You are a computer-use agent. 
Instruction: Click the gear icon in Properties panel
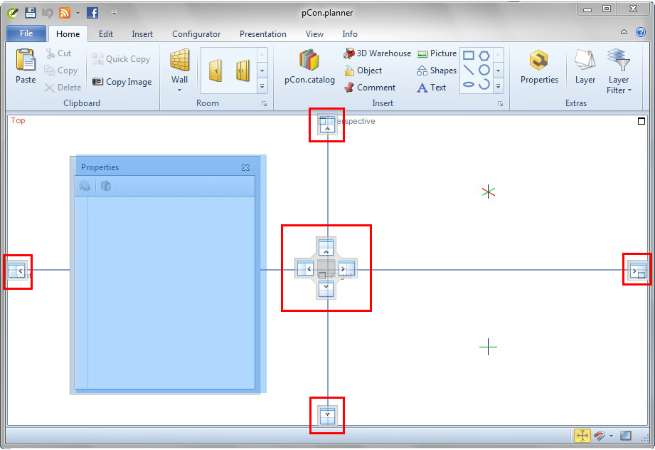point(85,186)
